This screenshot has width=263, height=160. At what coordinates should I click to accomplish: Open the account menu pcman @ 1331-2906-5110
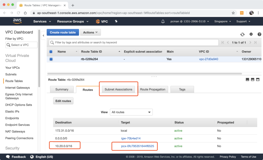190,21
